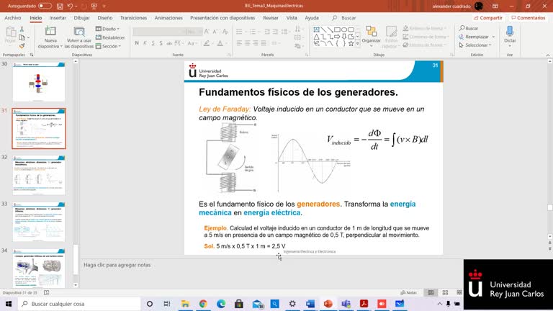The width and height of the screenshot is (553, 311).
Task: Open the Seleccionar dropdown
Action: pyautogui.click(x=475, y=45)
